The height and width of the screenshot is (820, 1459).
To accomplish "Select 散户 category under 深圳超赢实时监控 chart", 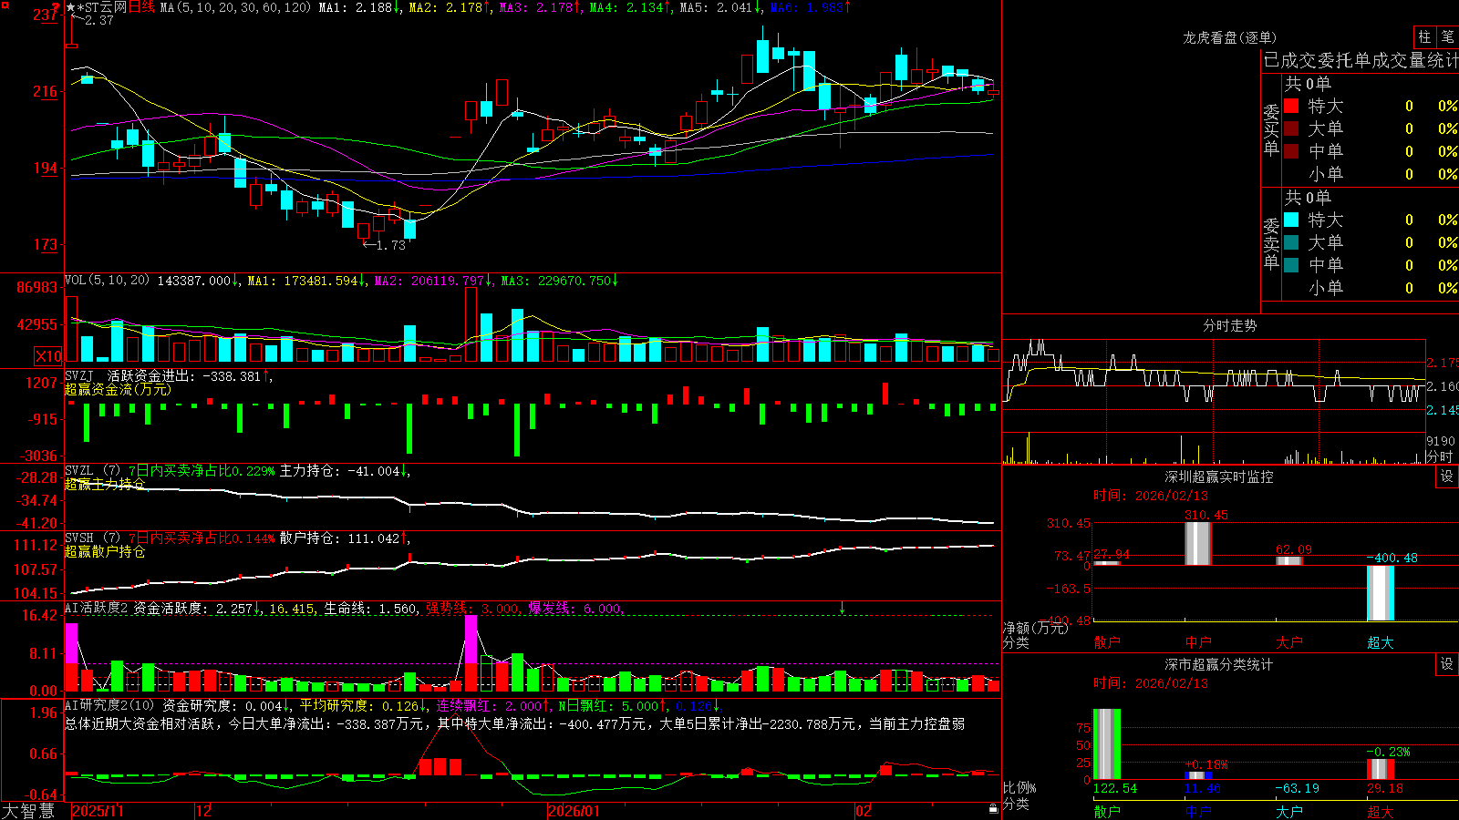I will pyautogui.click(x=1107, y=642).
